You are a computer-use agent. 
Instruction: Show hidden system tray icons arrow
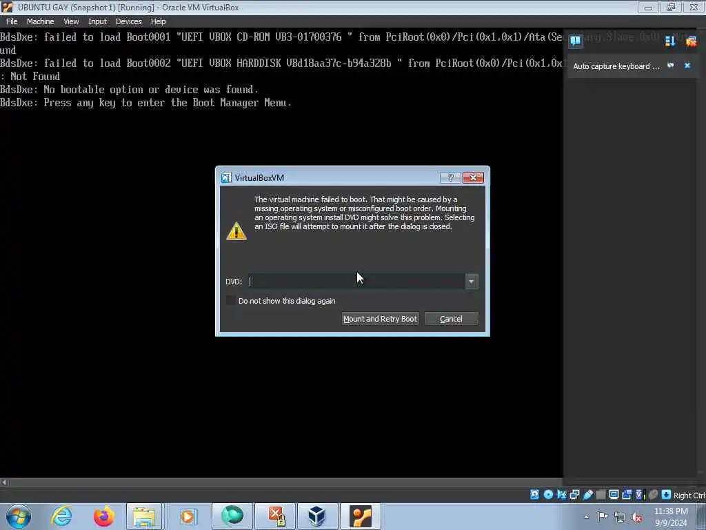click(x=586, y=518)
